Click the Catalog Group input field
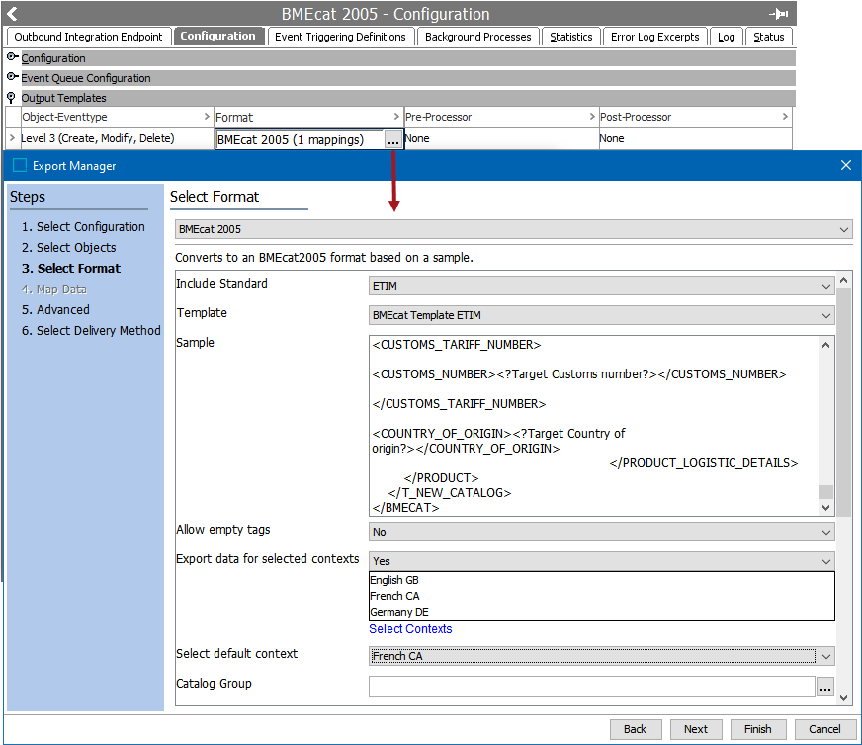Viewport: 862px width, 745px height. (591, 686)
